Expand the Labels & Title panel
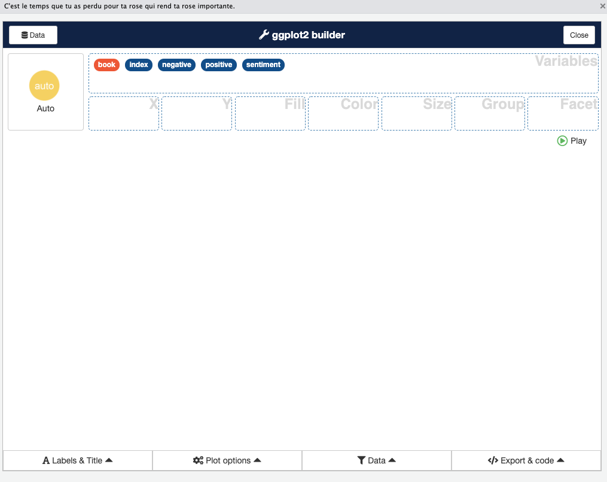Viewport: 607px width, 482px height. [77, 460]
